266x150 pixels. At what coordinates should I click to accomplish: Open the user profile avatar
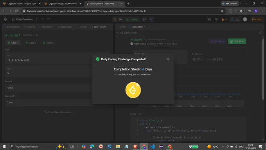click(x=245, y=19)
